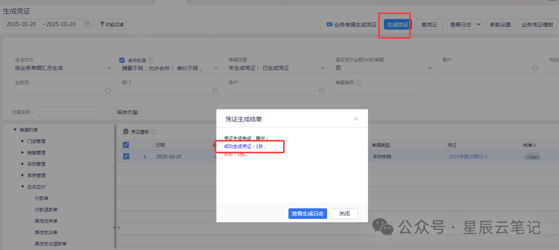Click the help icon beside 合并科目
Viewport: 559px width, 250px height.
(x=151, y=61)
